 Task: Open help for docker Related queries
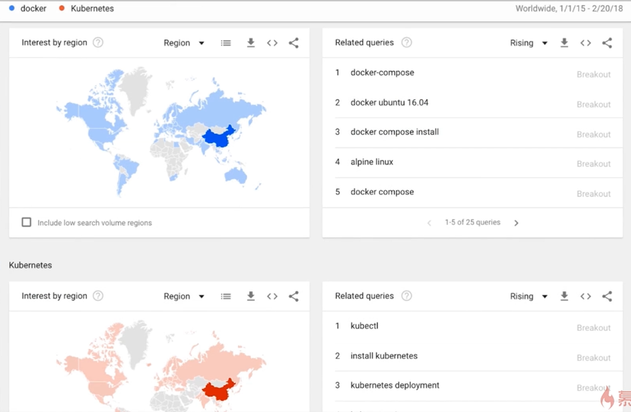[406, 42]
